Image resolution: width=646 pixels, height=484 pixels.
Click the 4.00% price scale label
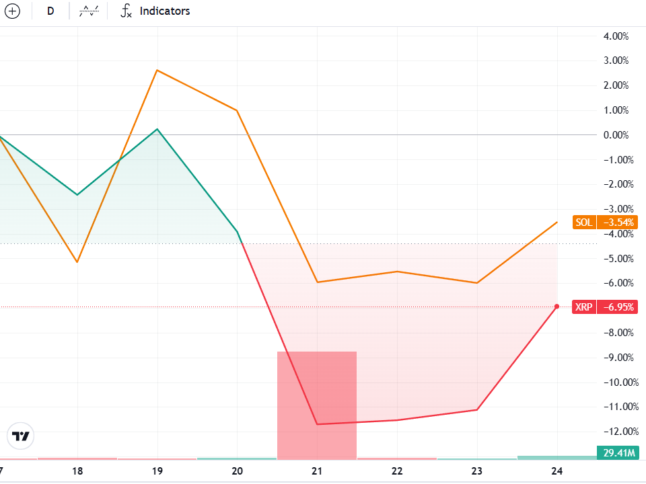(x=616, y=36)
